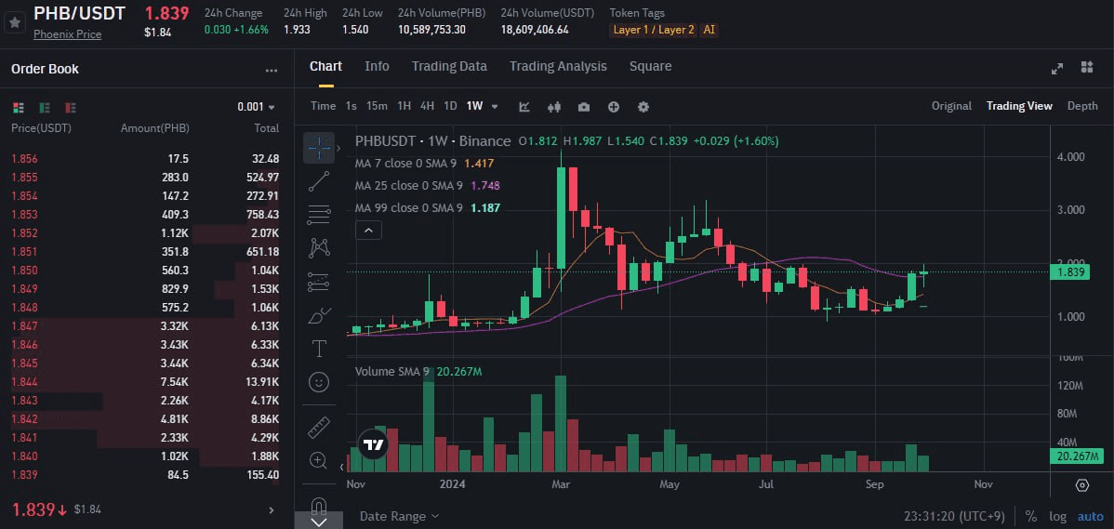Click the plus circle icon in chart toolbar
Viewport: 1114px width, 529px height.
tap(614, 107)
